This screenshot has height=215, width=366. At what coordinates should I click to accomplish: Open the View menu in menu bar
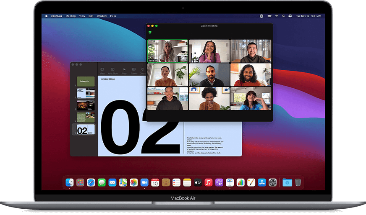pos(82,16)
